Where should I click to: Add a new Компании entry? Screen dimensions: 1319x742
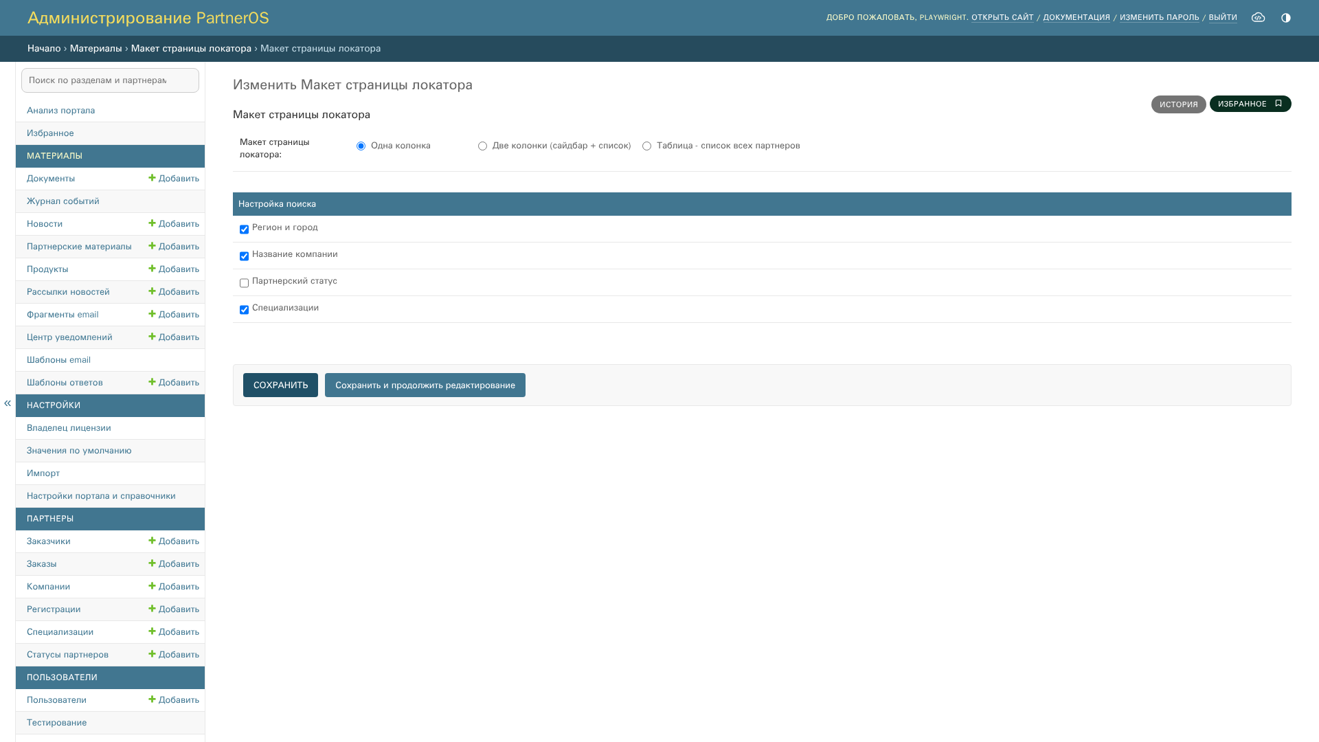pyautogui.click(x=174, y=587)
